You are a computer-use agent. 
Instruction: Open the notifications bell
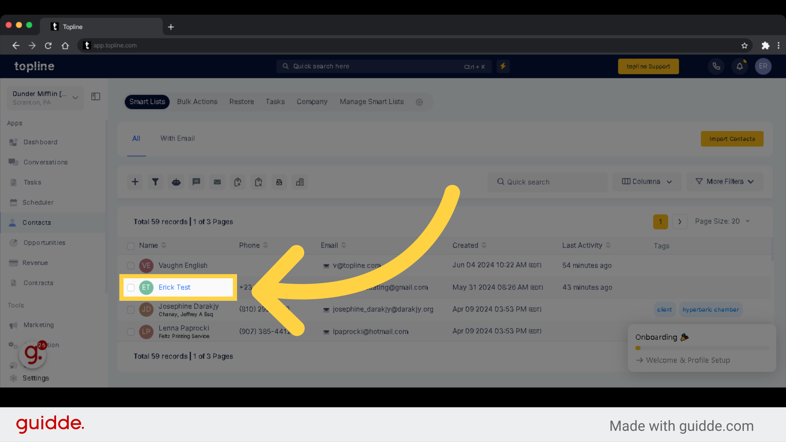point(740,66)
